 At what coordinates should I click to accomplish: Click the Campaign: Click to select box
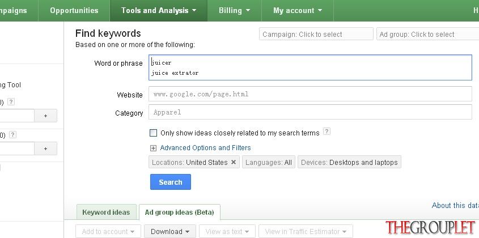(x=316, y=34)
